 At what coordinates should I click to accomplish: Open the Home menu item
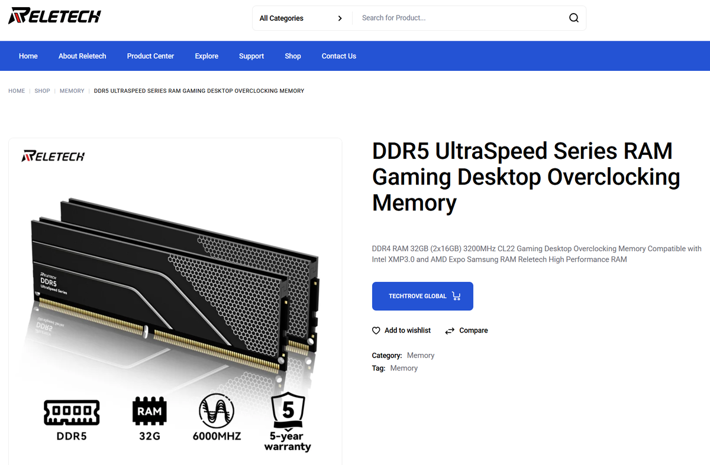coord(28,56)
